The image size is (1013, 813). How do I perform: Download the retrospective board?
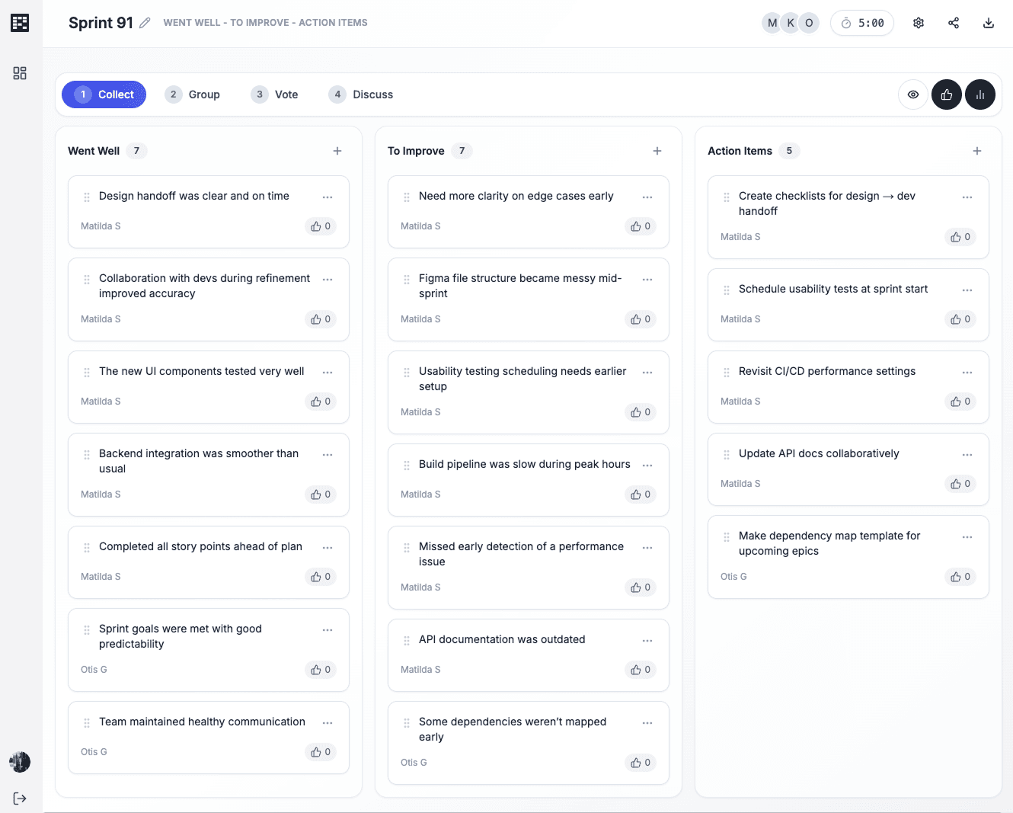(x=989, y=23)
